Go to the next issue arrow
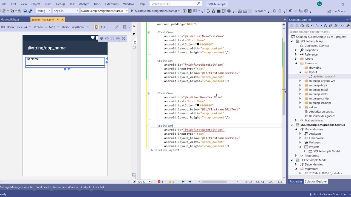This screenshot has width=351, height=197. click(x=190, y=182)
